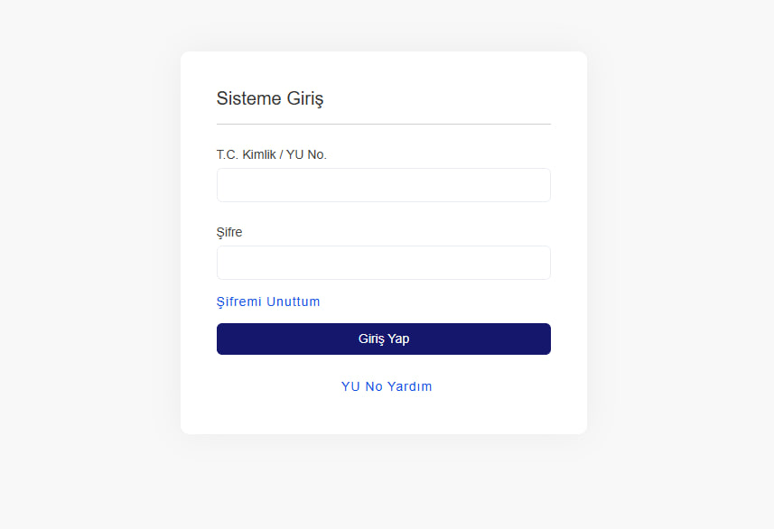This screenshot has height=529, width=774.
Task: Focus the Şifre password field
Action: pos(383,263)
